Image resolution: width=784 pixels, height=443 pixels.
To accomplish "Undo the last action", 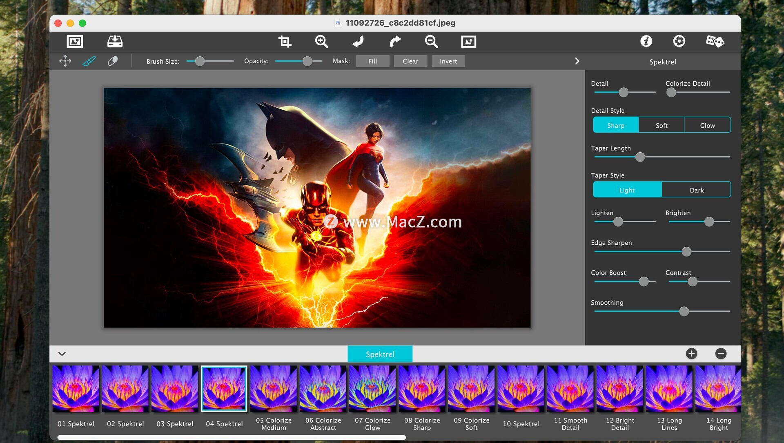I will [358, 41].
